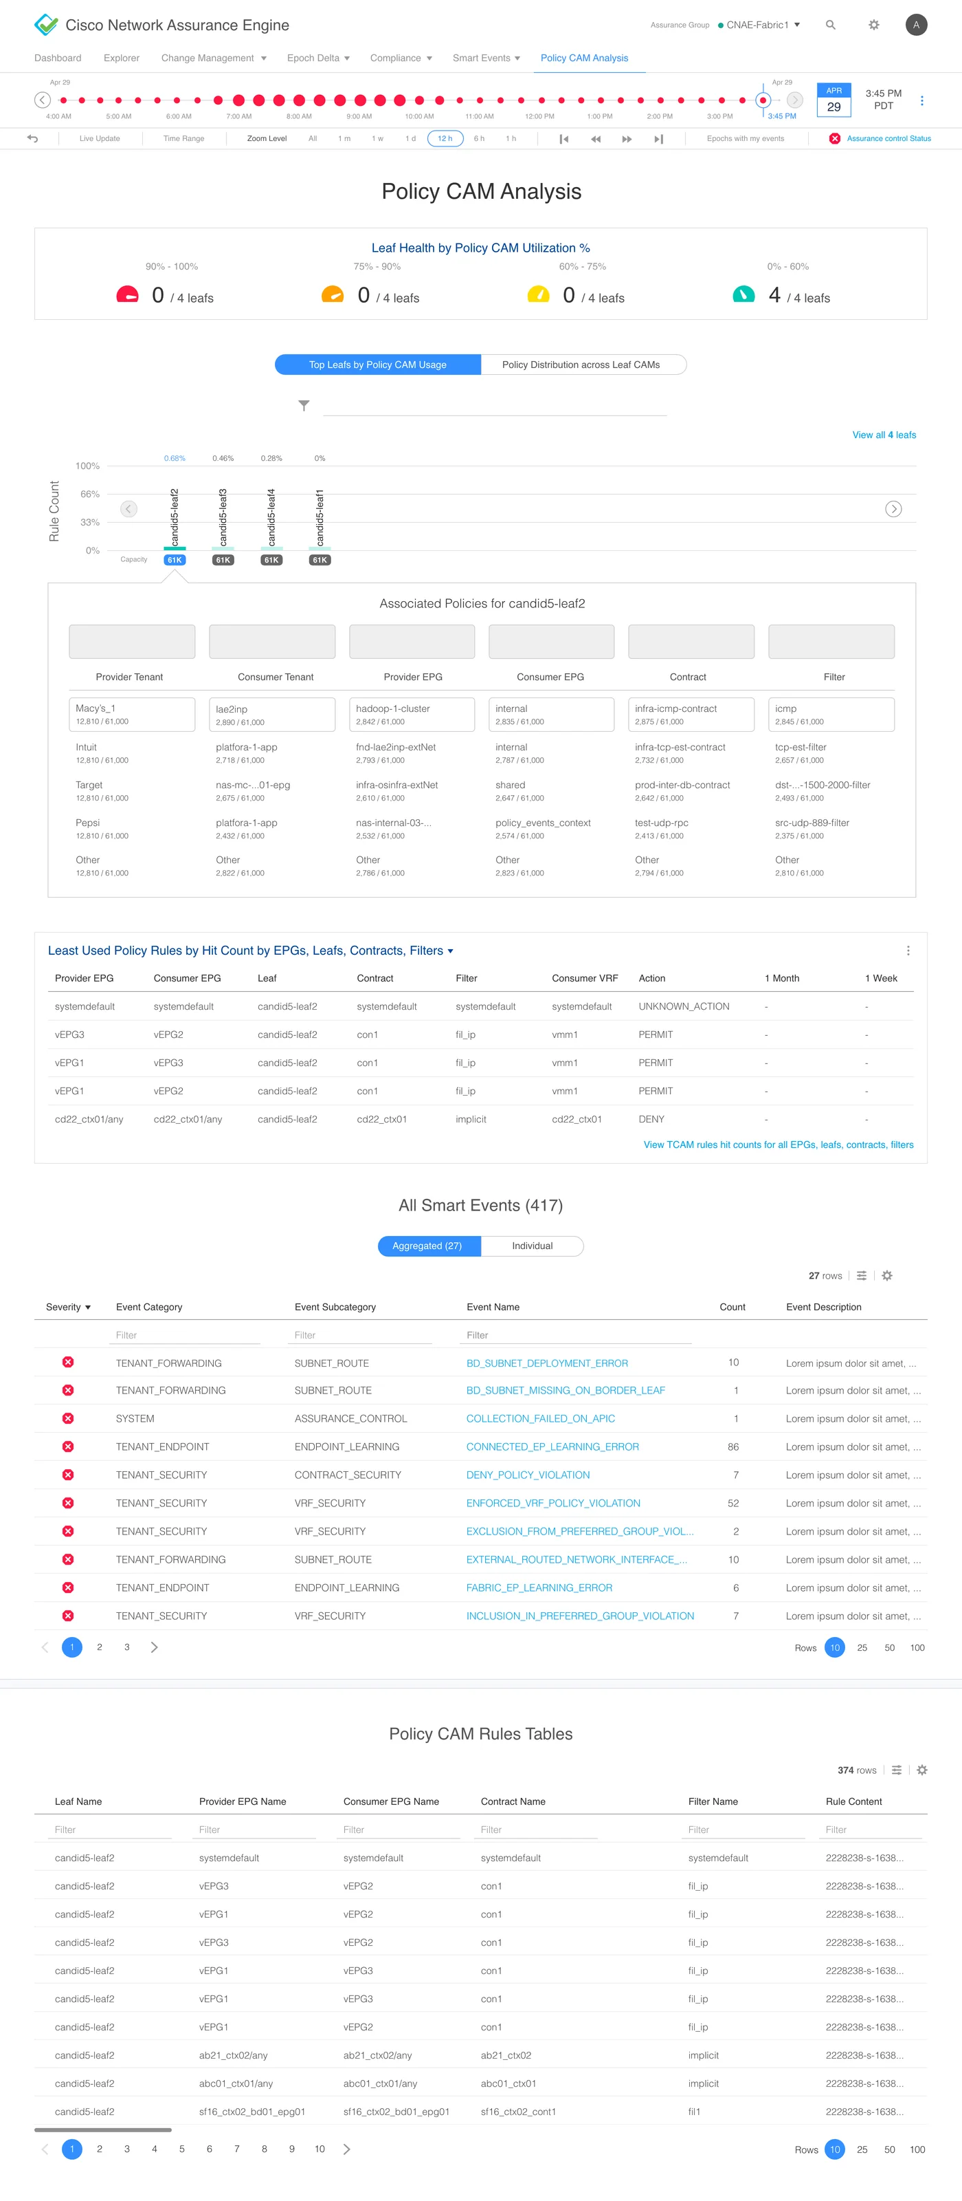Select the Policy CAM Analysis tab

(584, 58)
